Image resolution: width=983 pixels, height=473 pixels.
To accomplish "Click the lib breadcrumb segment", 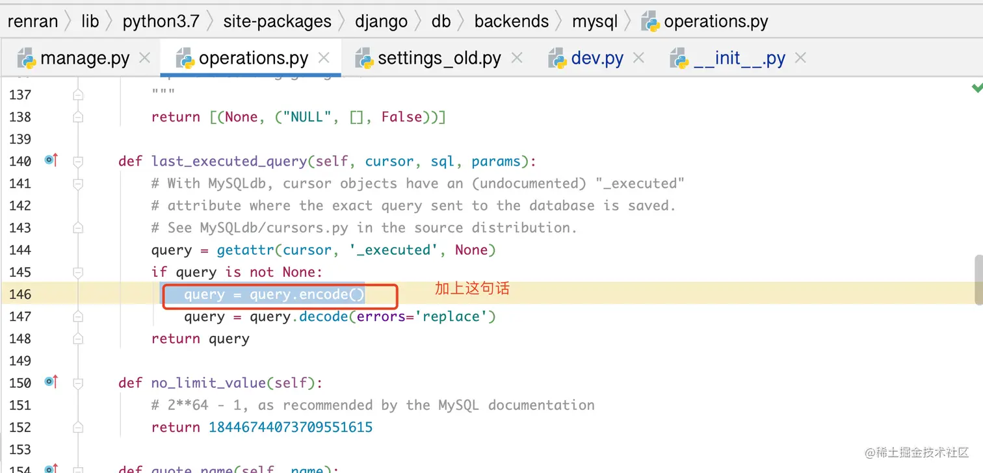I will point(90,21).
